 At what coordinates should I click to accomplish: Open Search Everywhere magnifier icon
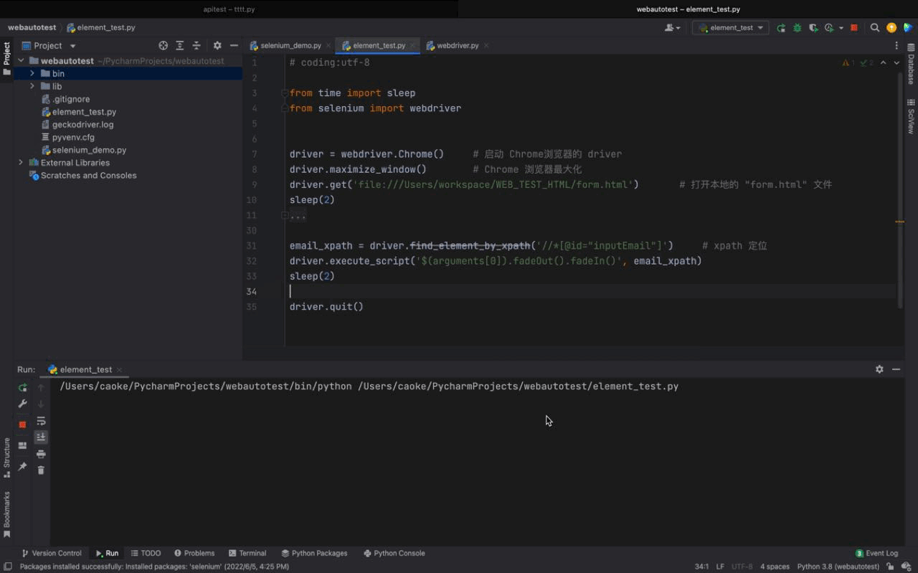(x=874, y=28)
